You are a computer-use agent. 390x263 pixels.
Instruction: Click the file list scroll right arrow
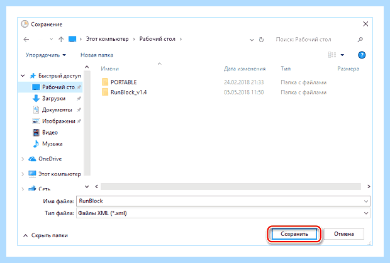369,186
